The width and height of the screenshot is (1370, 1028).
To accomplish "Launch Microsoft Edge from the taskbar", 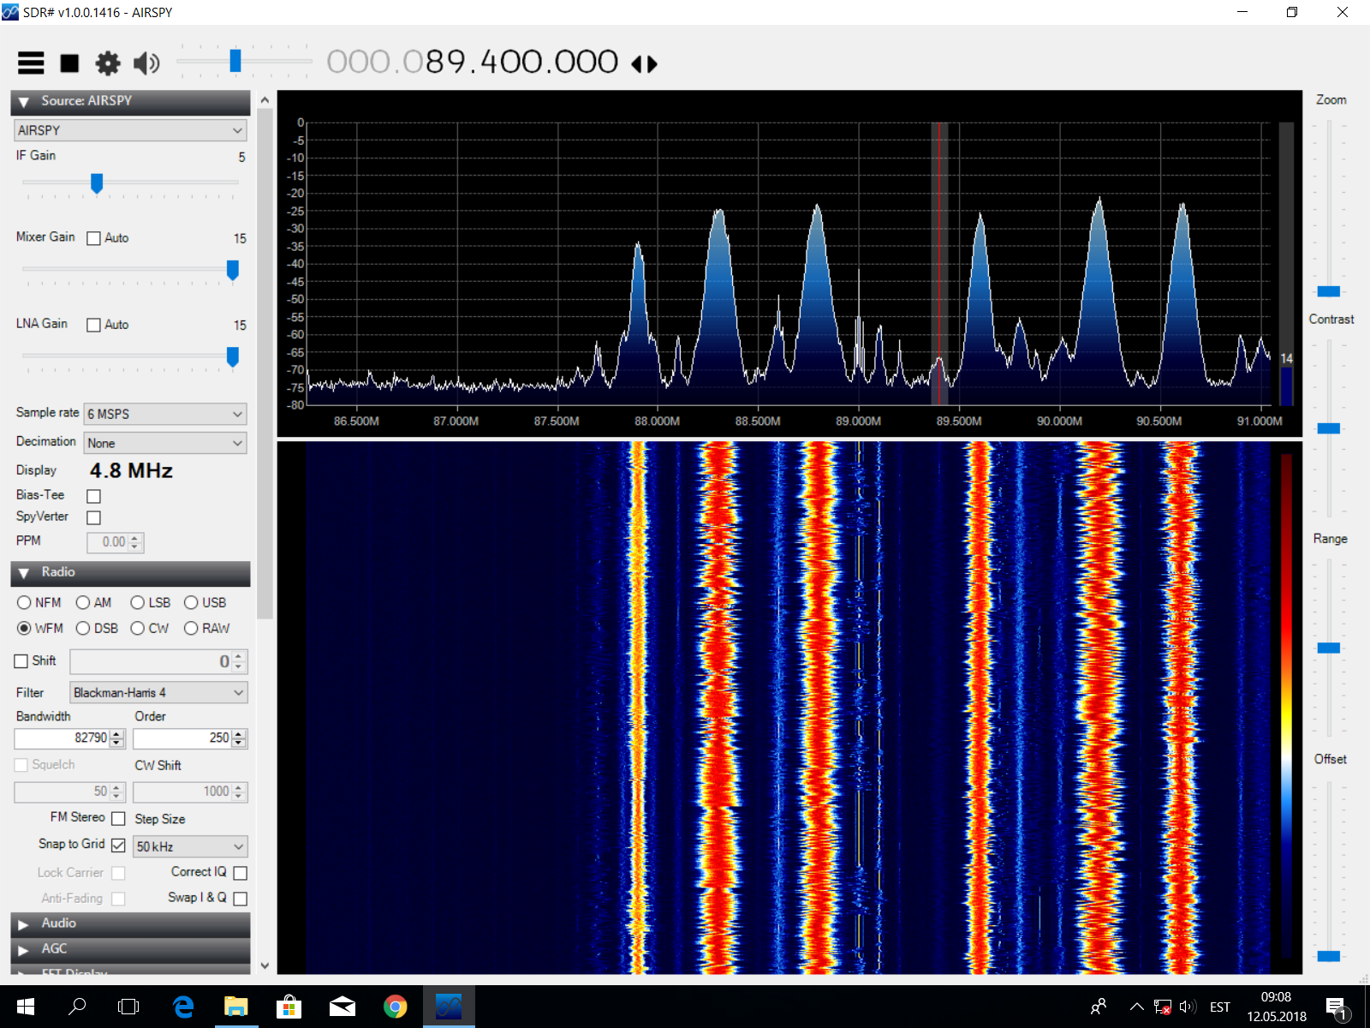I will (x=183, y=1007).
